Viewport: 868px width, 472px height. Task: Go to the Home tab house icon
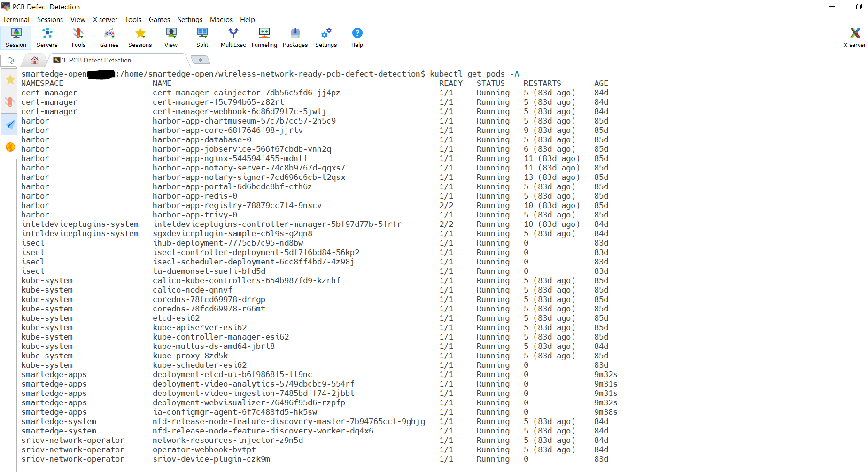click(x=35, y=60)
